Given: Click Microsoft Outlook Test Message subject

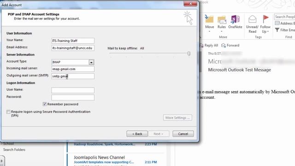Looking at the screenshot, I should (240, 70).
